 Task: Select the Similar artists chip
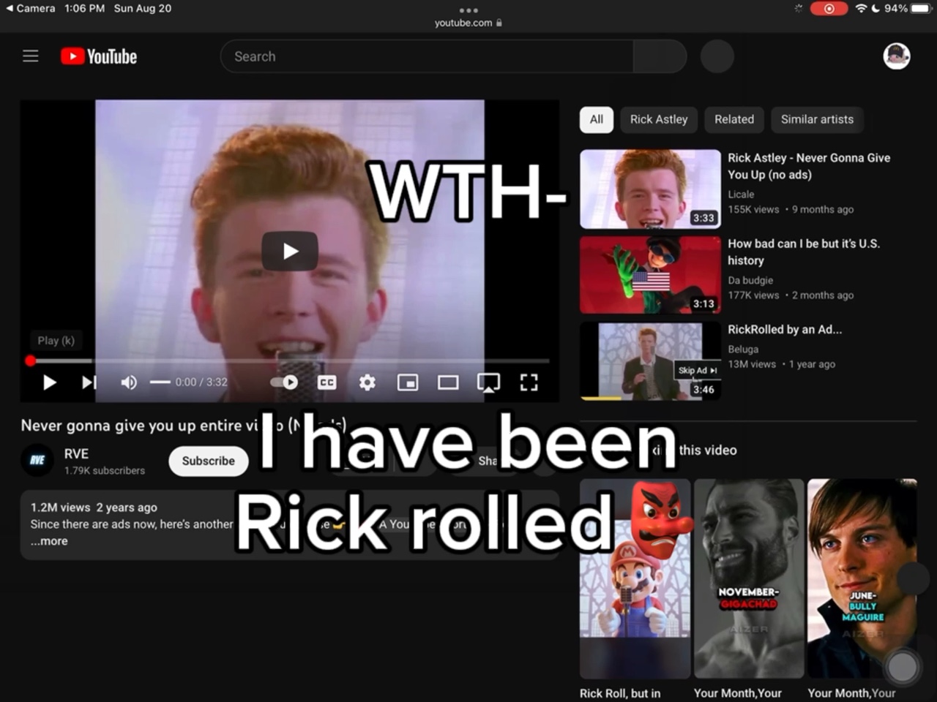(816, 119)
